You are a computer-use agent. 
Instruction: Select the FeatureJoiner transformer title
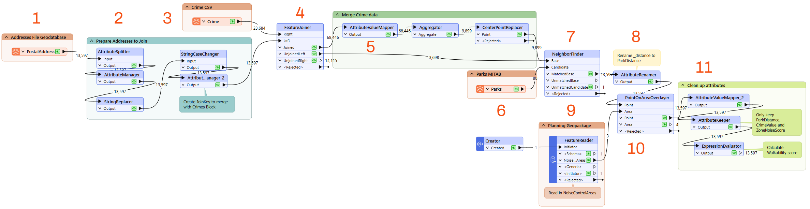coord(297,28)
